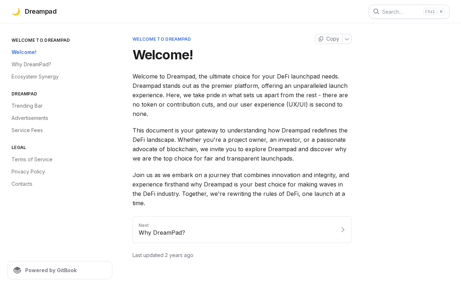The width and height of the screenshot is (461, 288).
Task: Open the Contacts page
Action: [x=22, y=184]
